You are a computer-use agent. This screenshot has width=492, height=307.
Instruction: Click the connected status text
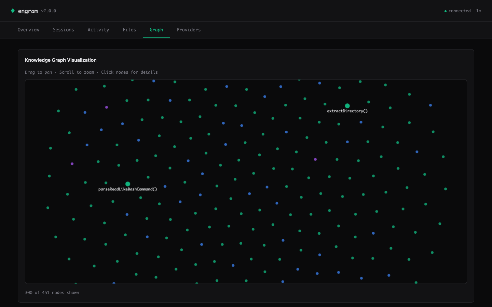point(459,11)
